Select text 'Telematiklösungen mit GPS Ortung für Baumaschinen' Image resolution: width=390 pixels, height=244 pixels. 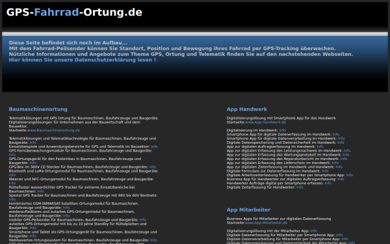tap(57, 118)
